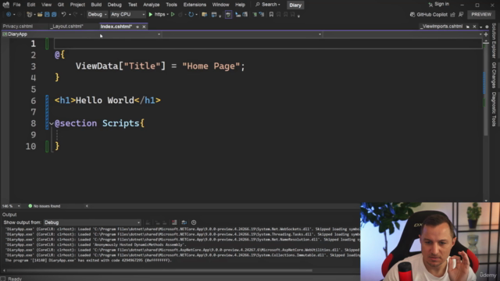
Task: Open the Build menu
Action: coord(96,5)
